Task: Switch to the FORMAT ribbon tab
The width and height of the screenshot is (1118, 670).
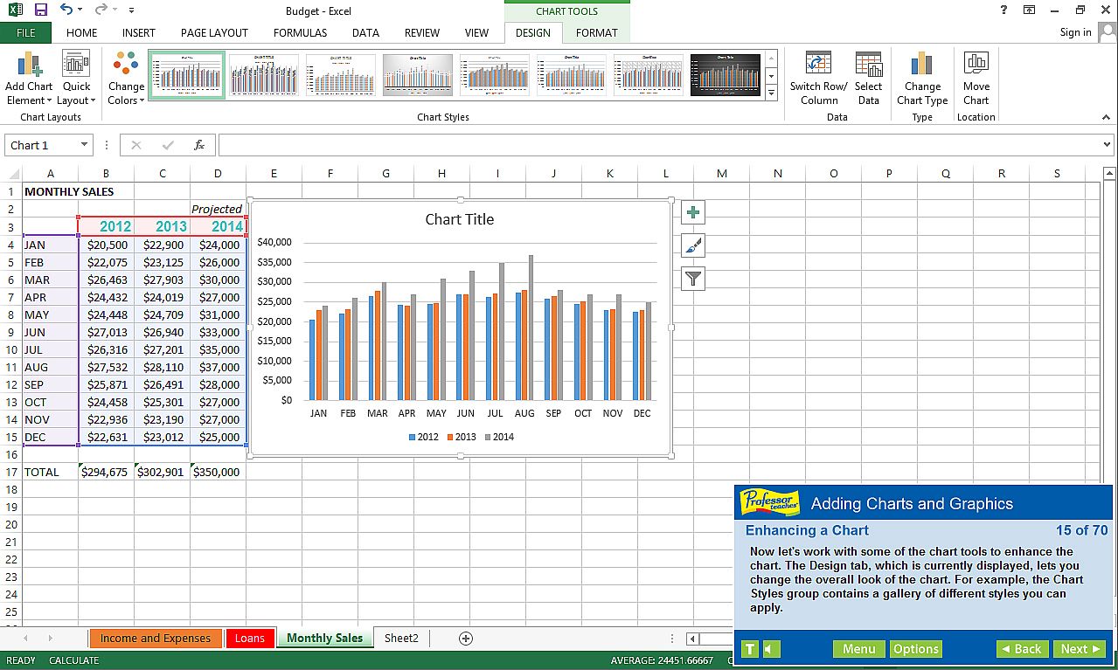Action: click(x=596, y=32)
